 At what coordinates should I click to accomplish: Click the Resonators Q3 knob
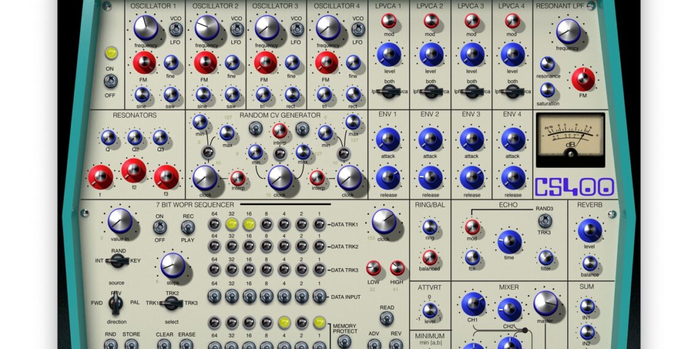[x=160, y=138]
